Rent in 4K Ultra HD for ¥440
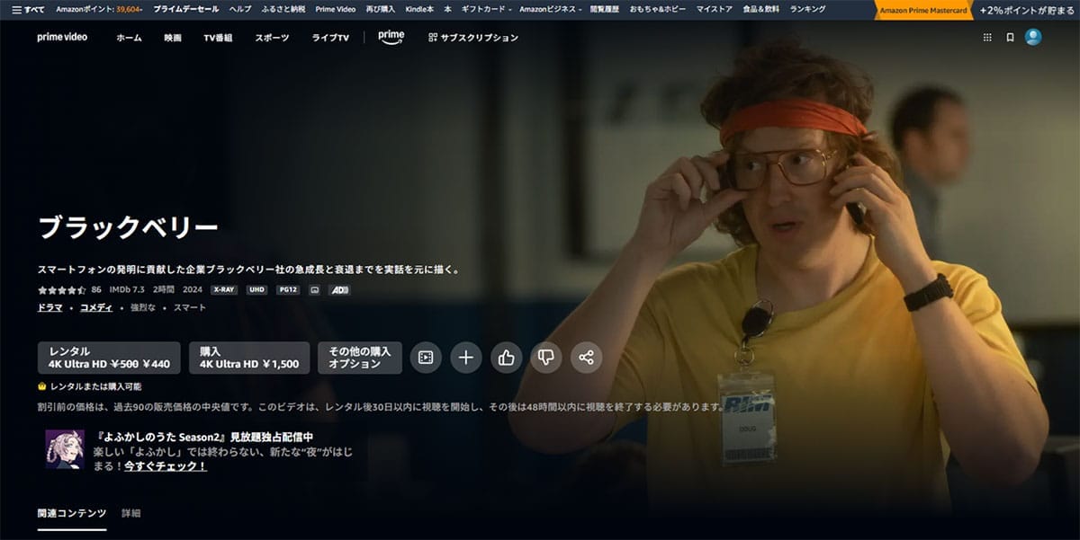The width and height of the screenshot is (1080, 540). coord(109,358)
